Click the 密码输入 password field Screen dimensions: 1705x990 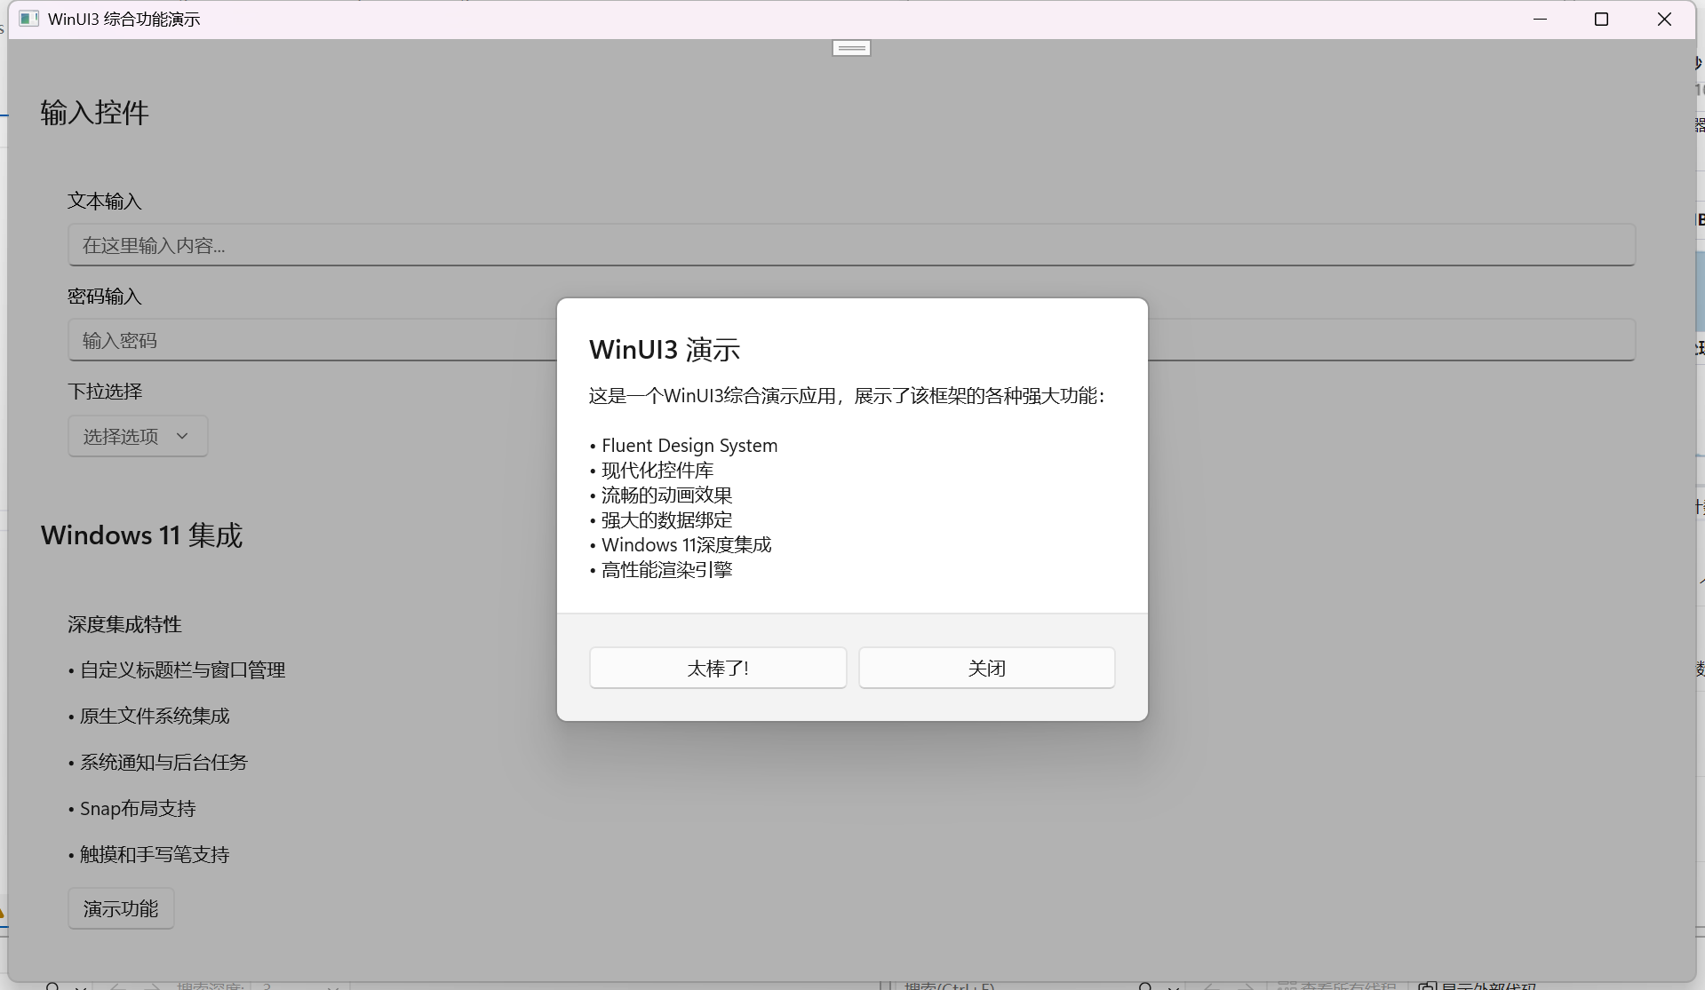851,340
